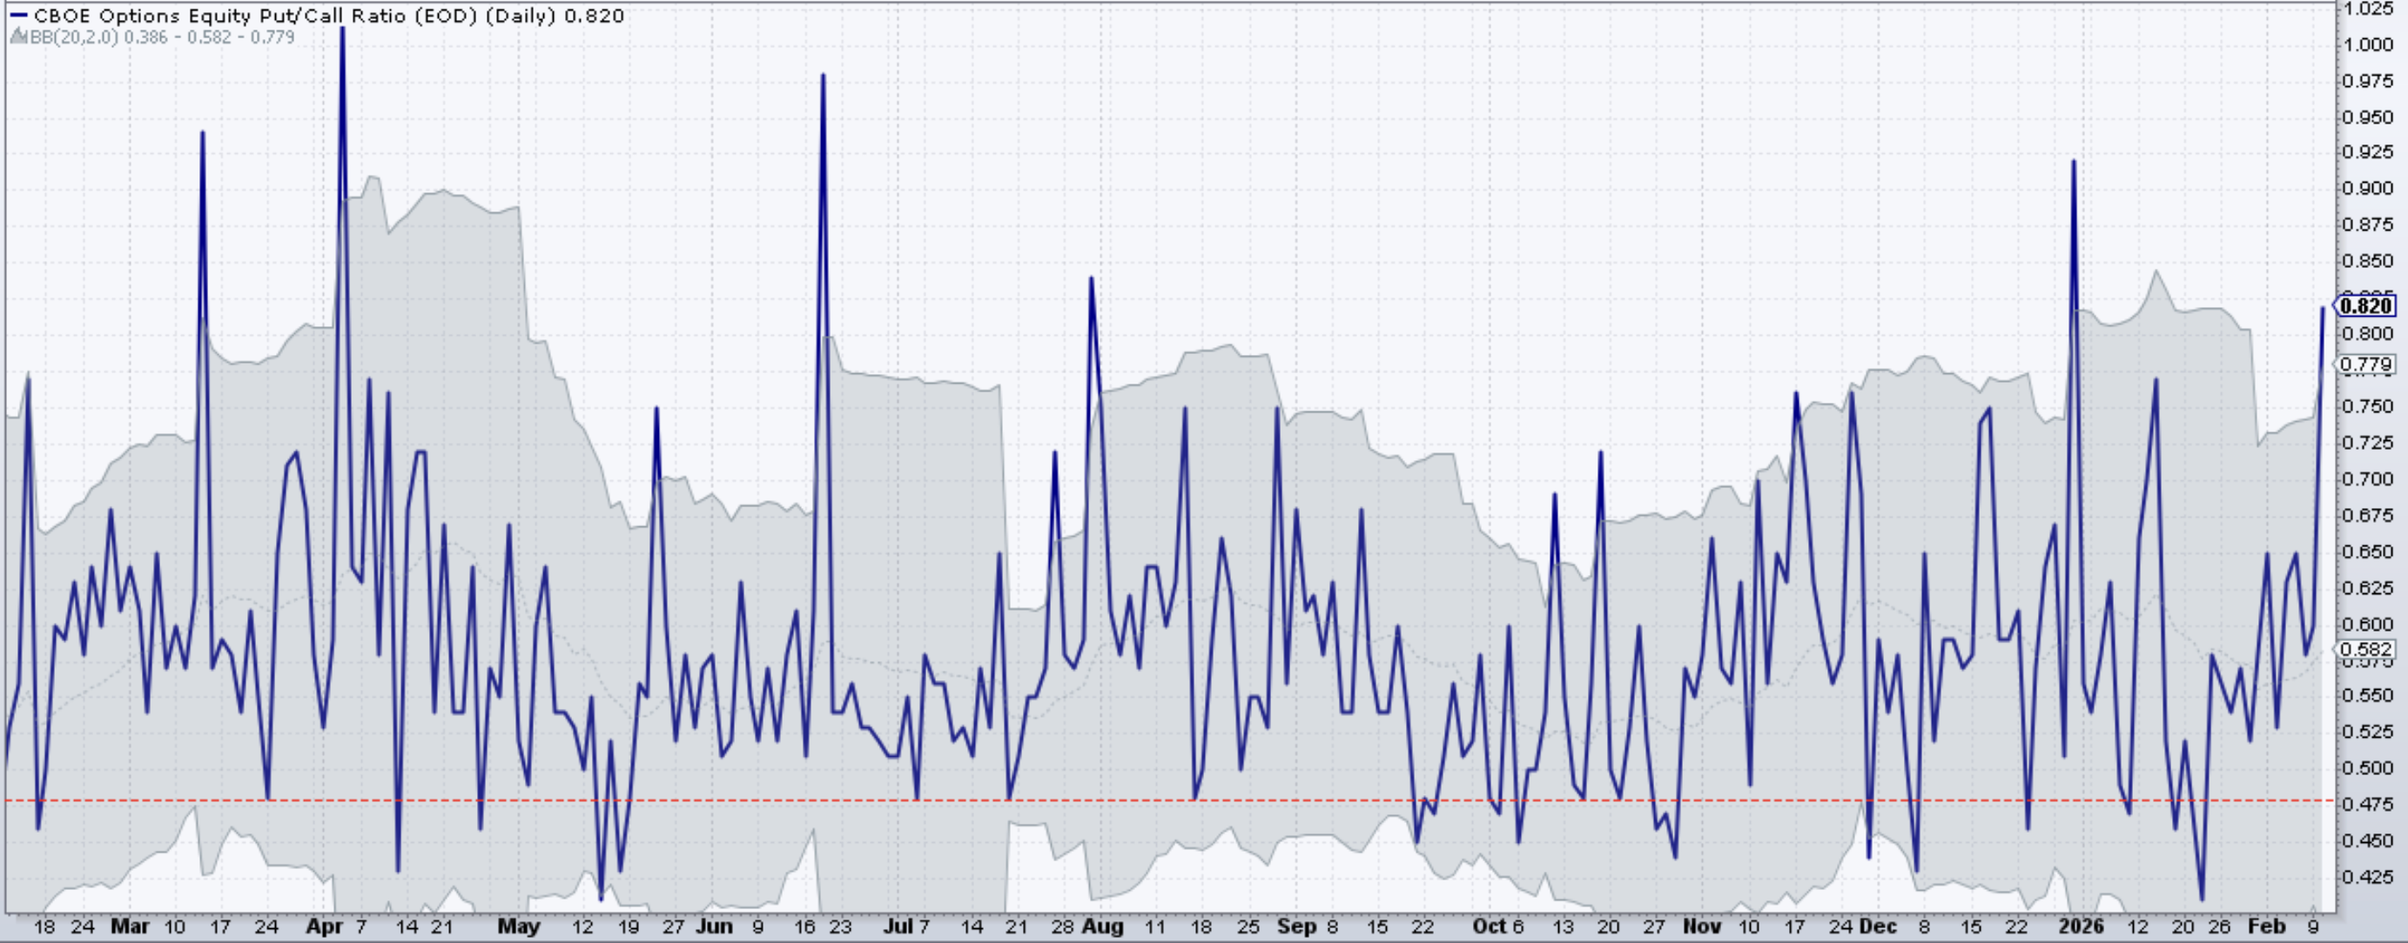Click the 0.425 value on price axis
2408x943 pixels.
2368,877
